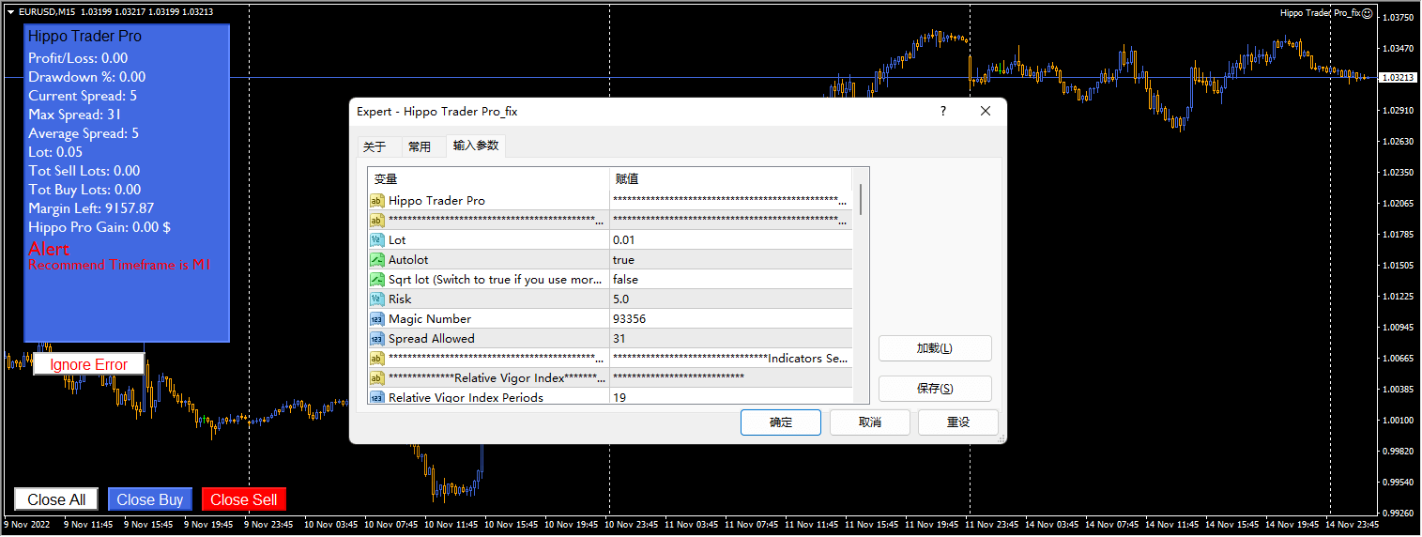Click the 赋值 column header
Image resolution: width=1422 pixels, height=537 pixels.
click(731, 178)
